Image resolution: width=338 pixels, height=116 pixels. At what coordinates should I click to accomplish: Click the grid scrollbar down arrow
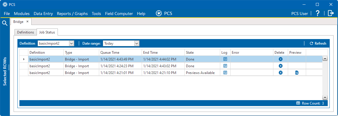(325, 97)
